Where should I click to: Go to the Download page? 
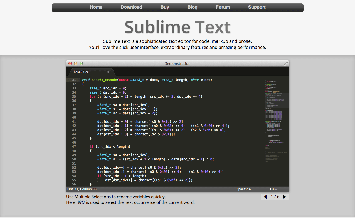[131, 7]
